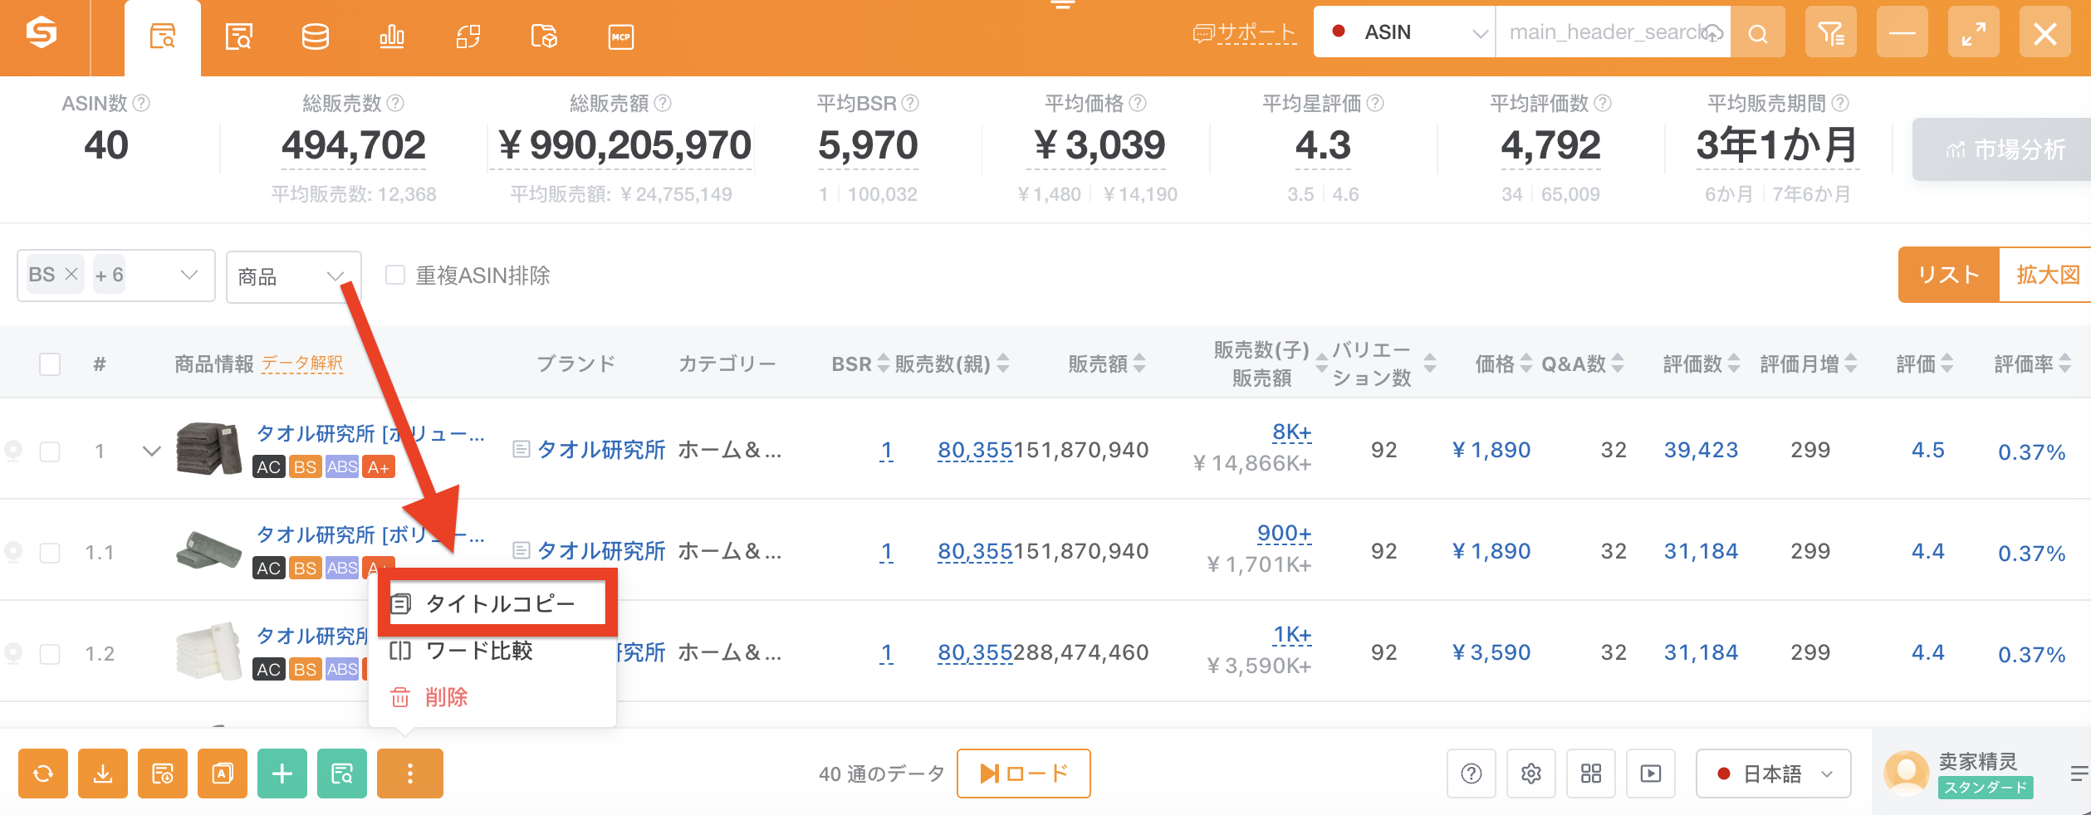Choose ワード比較 from the popup menu
The image size is (2091, 815).
[492, 651]
